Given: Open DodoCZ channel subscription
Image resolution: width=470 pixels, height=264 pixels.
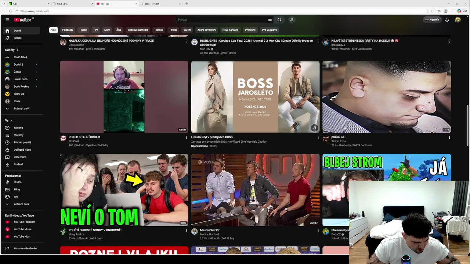Looking at the screenshot, I should pyautogui.click(x=22, y=65).
